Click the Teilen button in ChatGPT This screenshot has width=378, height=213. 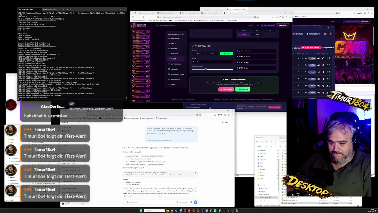[226, 122]
